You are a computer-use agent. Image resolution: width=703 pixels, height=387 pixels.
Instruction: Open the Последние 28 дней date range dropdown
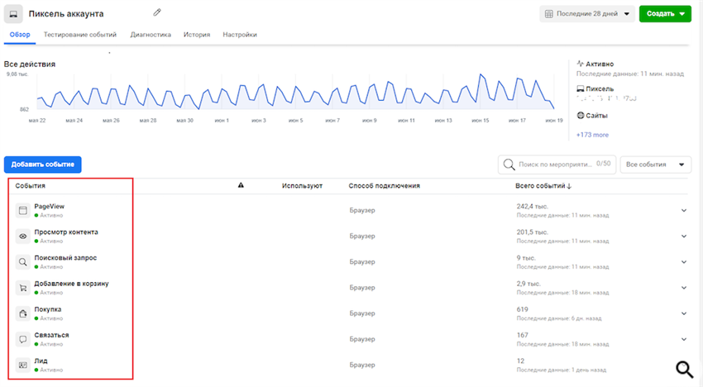tap(587, 14)
